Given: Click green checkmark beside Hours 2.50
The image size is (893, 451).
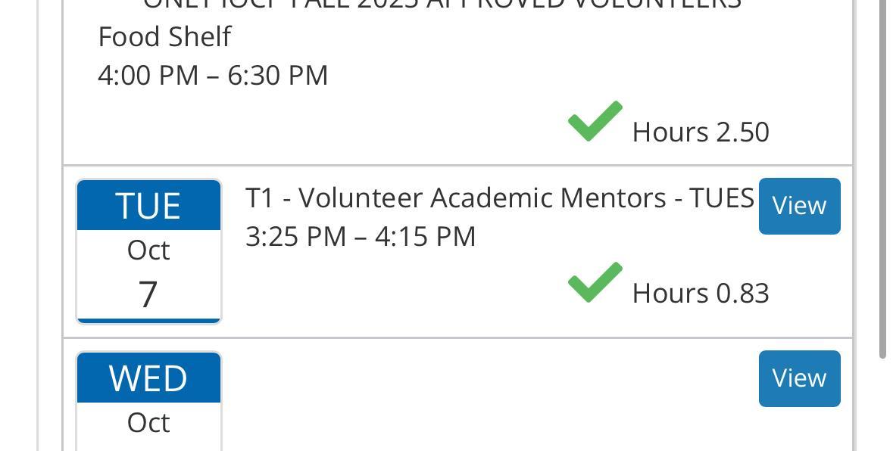Looking at the screenshot, I should pos(595,121).
